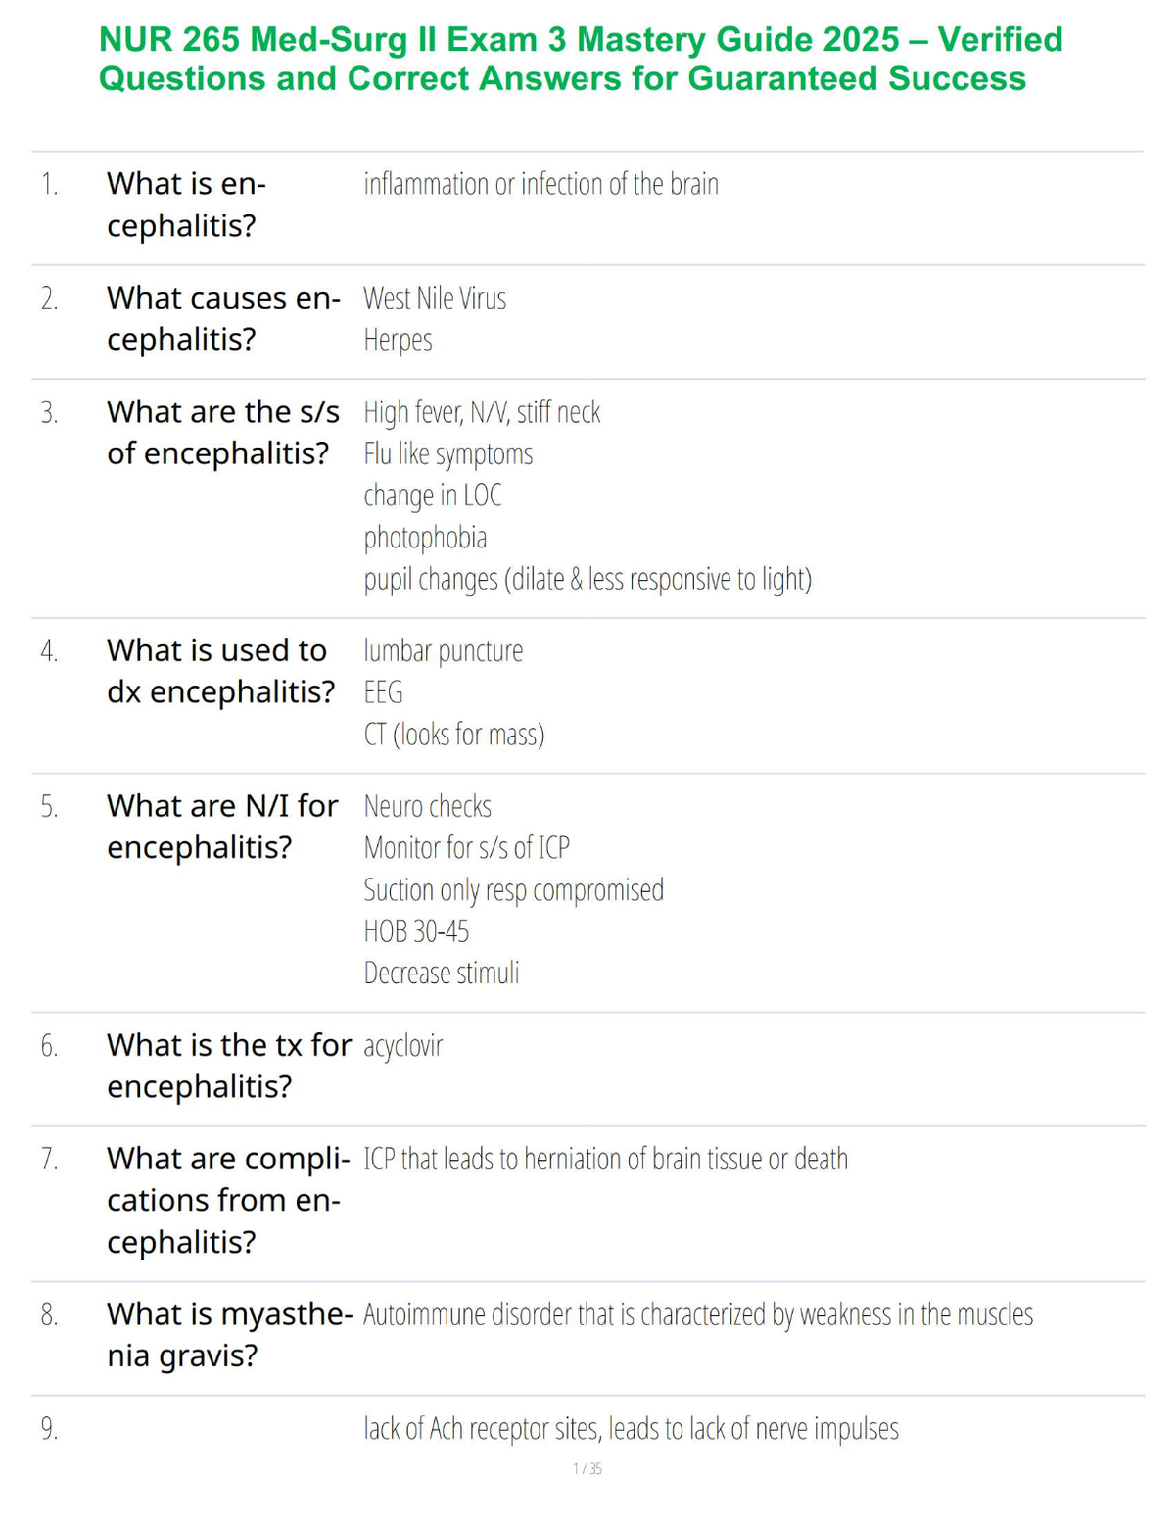Screen dimensions: 1175x1521
Task: Select 'What are N/I for encephalitis?'
Action: click(x=222, y=827)
